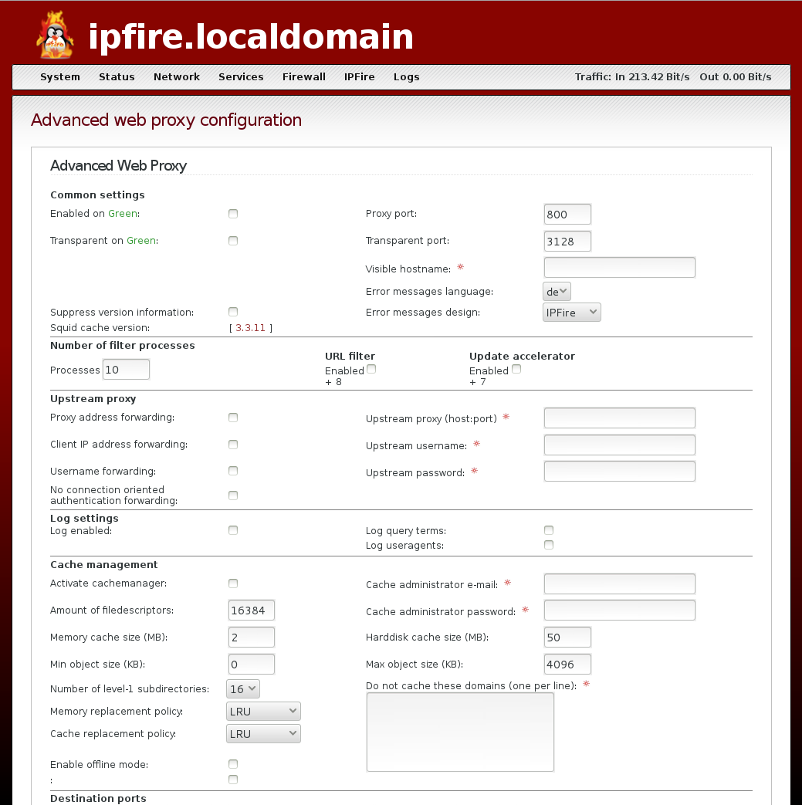The height and width of the screenshot is (805, 802).
Task: Click the do-not-cache domains textarea
Action: 460,732
